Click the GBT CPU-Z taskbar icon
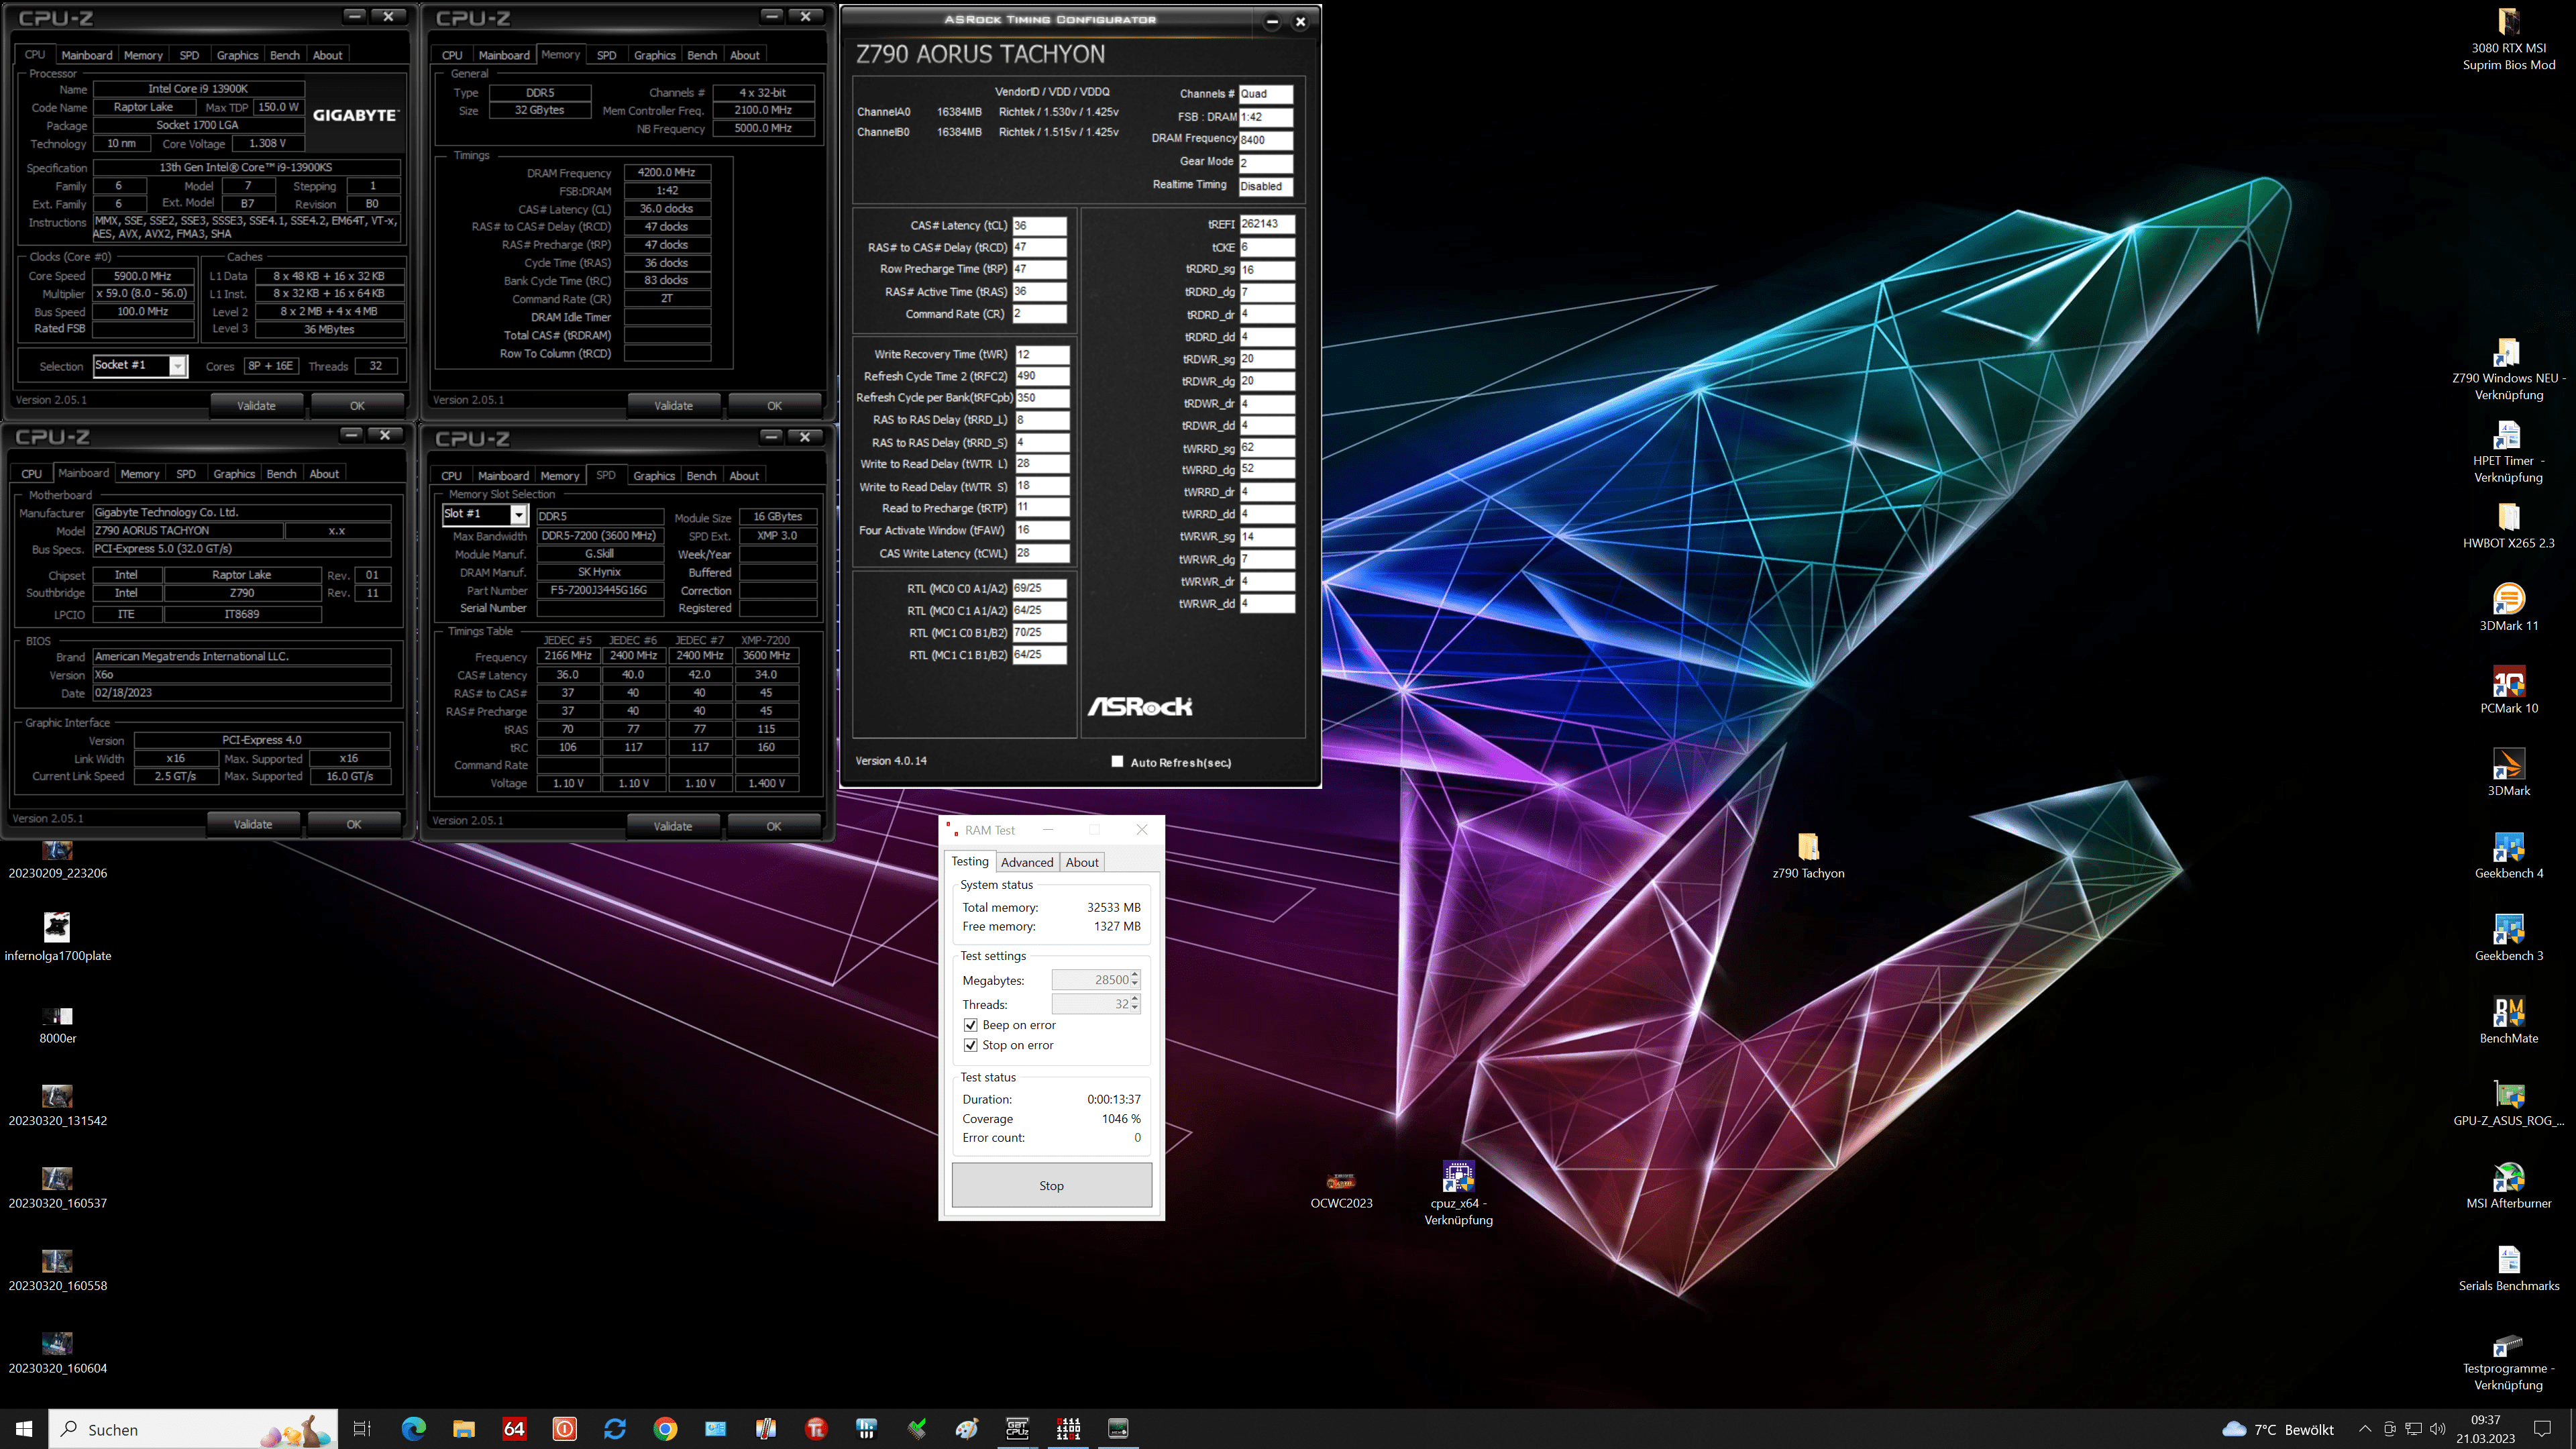 pos(1017,1428)
